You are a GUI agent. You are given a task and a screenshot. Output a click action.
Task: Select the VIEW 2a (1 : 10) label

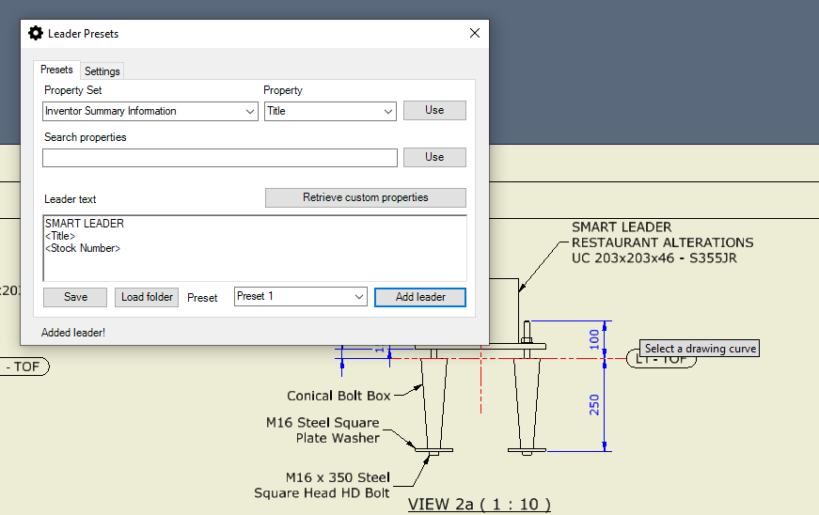479,505
